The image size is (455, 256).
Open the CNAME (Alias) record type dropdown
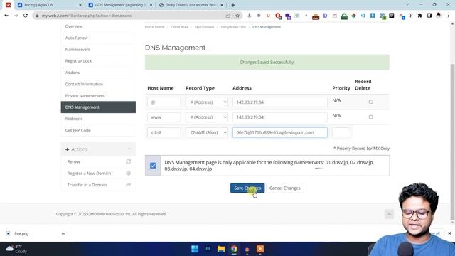pyautogui.click(x=207, y=132)
